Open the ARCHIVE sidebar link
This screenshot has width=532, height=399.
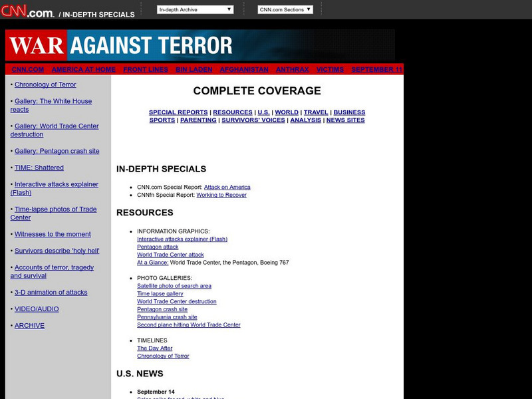pos(29,326)
